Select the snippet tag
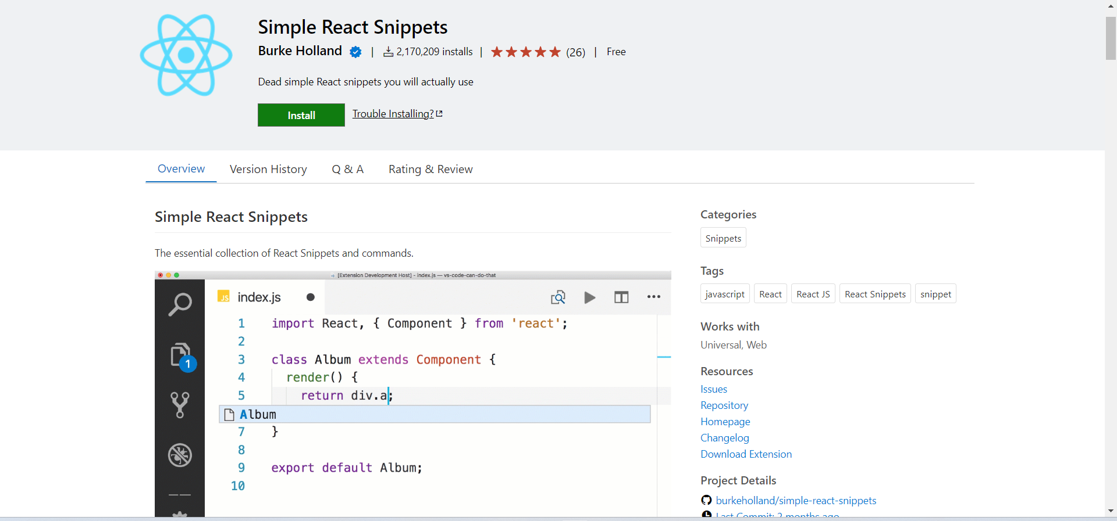The image size is (1117, 521). (935, 294)
